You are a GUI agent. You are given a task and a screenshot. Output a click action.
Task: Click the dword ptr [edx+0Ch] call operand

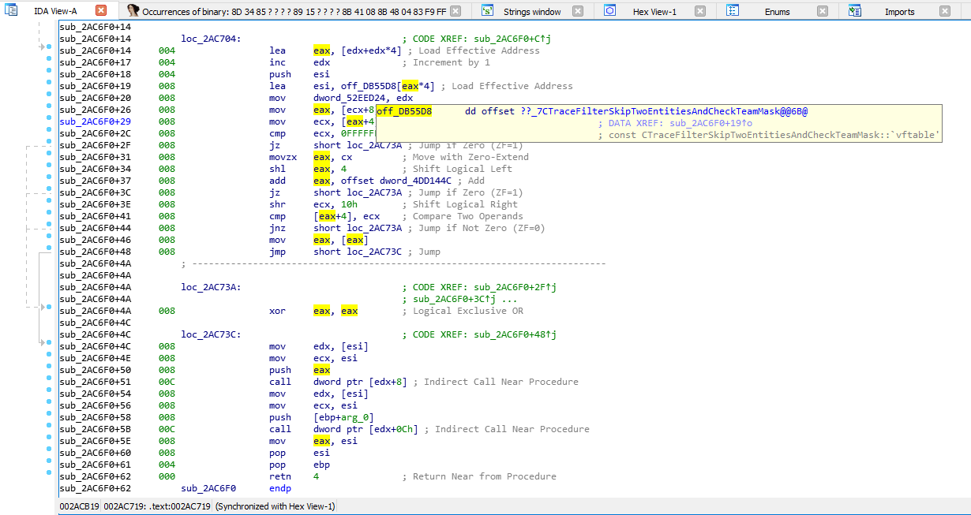coord(366,429)
